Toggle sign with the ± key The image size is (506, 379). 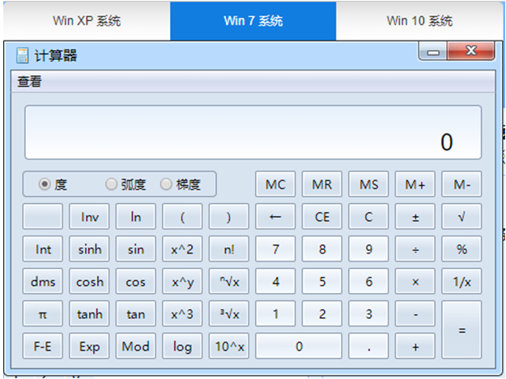[415, 216]
